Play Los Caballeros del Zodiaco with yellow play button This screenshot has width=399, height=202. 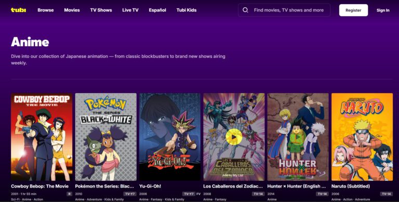point(234,137)
